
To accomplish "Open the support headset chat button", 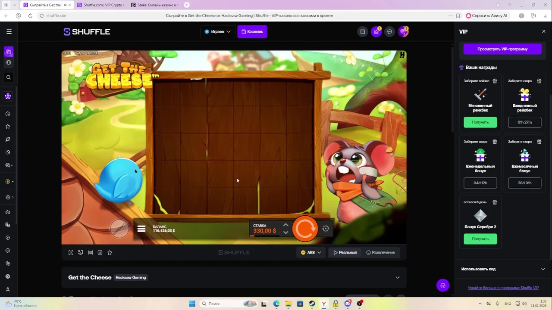I will (x=442, y=285).
